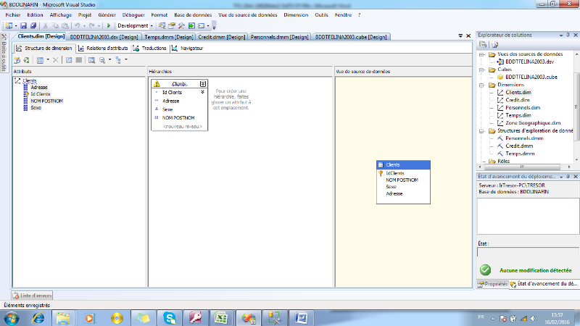580x326 pixels.
Task: Collapse the Cubes folder node
Action: click(481, 70)
